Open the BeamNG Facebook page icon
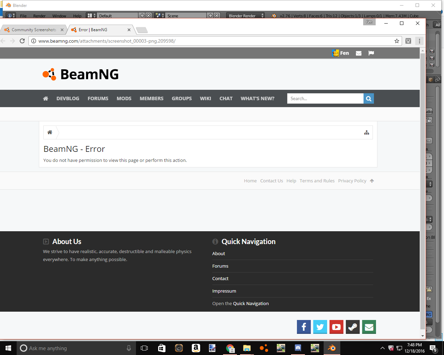Image resolution: width=444 pixels, height=355 pixels. pos(304,327)
